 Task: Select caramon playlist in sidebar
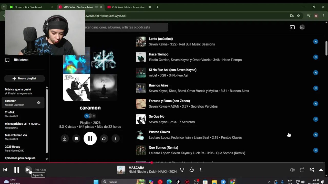click(23, 103)
